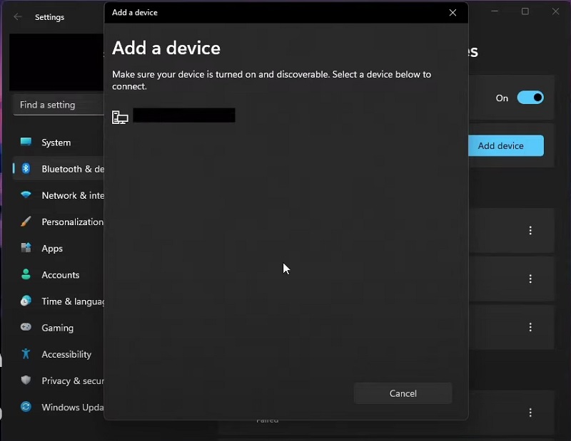The image size is (571, 441).
Task: Select the Network Wi-Fi icon
Action: tap(26, 195)
